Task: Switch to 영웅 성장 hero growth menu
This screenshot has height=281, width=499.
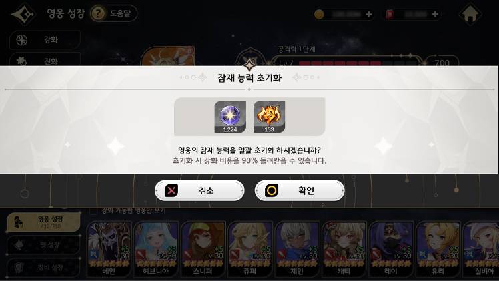Action: [43, 222]
